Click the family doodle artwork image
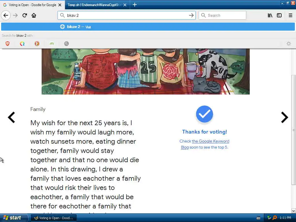 coord(146,71)
